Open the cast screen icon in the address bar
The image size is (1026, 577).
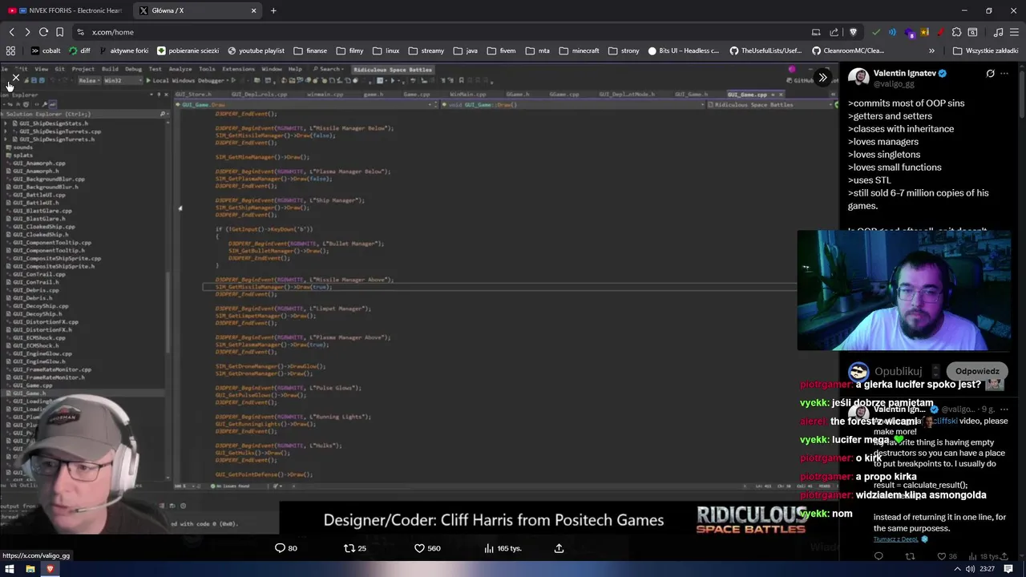pyautogui.click(x=816, y=32)
